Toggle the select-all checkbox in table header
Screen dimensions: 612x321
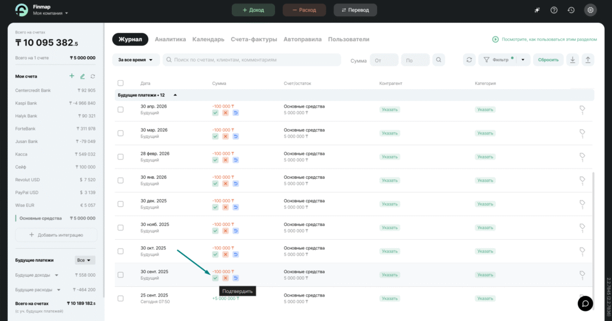click(121, 83)
